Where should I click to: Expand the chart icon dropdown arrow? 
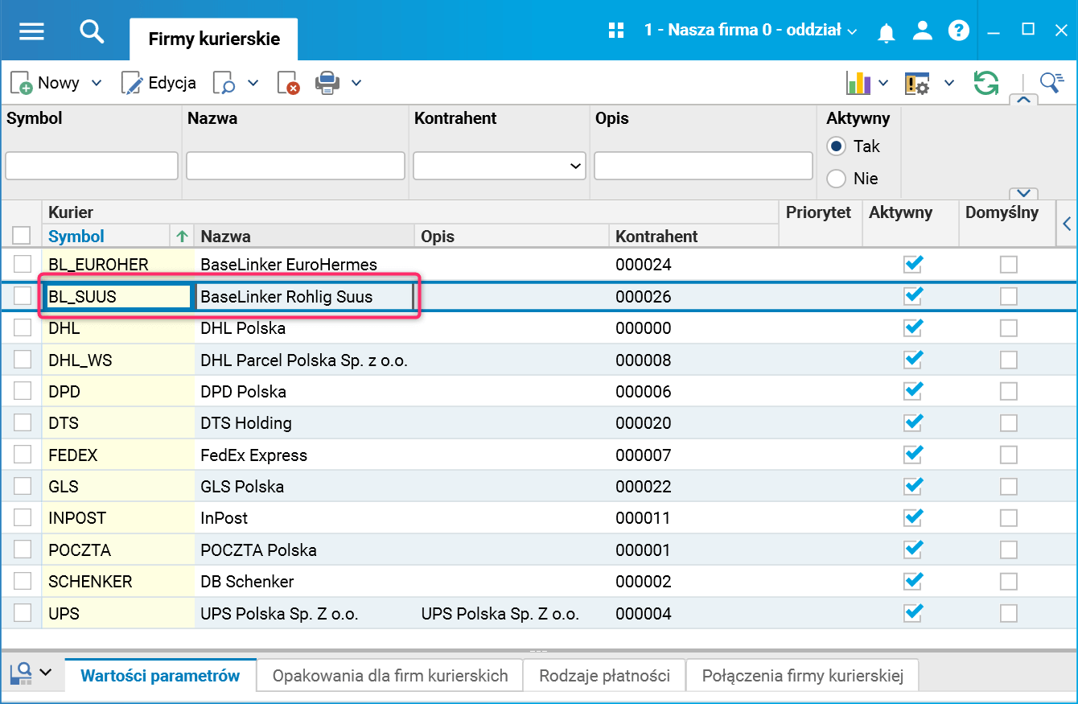[883, 83]
